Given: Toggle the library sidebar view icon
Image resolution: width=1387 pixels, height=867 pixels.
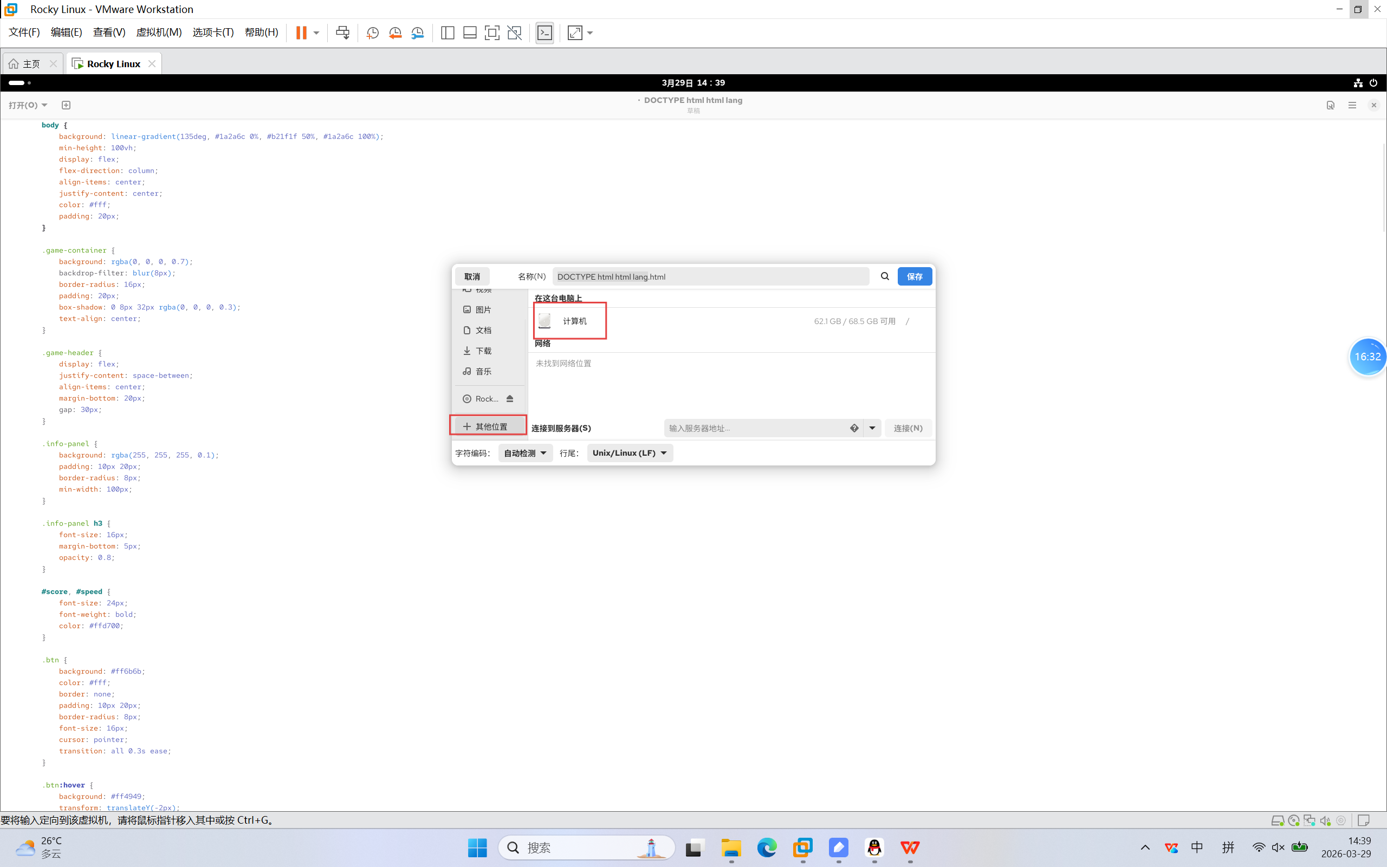Looking at the screenshot, I should [448, 33].
